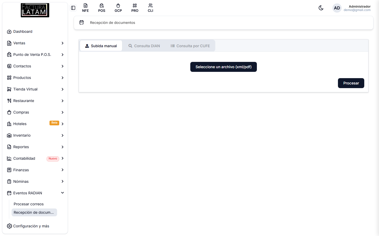Click the Contactos address book icon
The width and height of the screenshot is (379, 236).
click(9, 66)
